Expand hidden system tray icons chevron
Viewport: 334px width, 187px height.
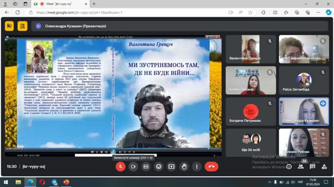pyautogui.click(x=269, y=182)
